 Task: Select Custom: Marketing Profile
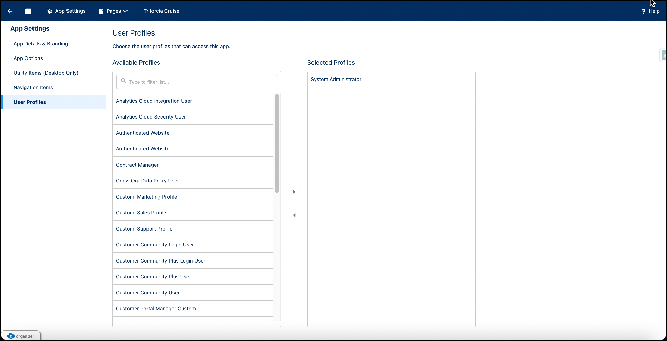(x=193, y=197)
